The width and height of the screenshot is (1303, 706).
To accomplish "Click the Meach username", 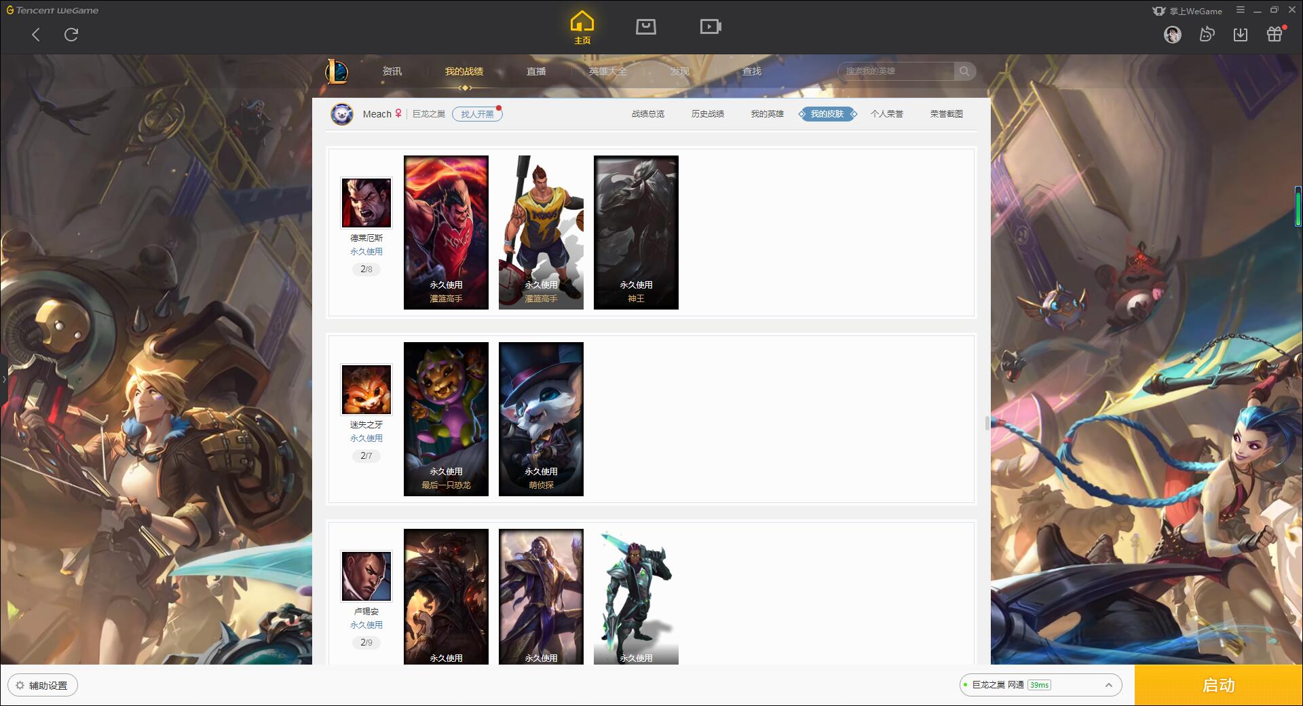I will pyautogui.click(x=377, y=114).
